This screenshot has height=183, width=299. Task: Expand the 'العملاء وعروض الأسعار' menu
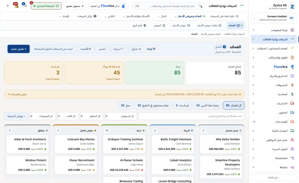(x=190, y=16)
